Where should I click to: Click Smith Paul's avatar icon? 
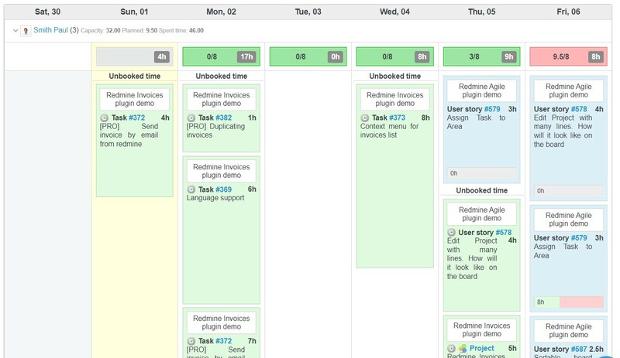tap(26, 30)
